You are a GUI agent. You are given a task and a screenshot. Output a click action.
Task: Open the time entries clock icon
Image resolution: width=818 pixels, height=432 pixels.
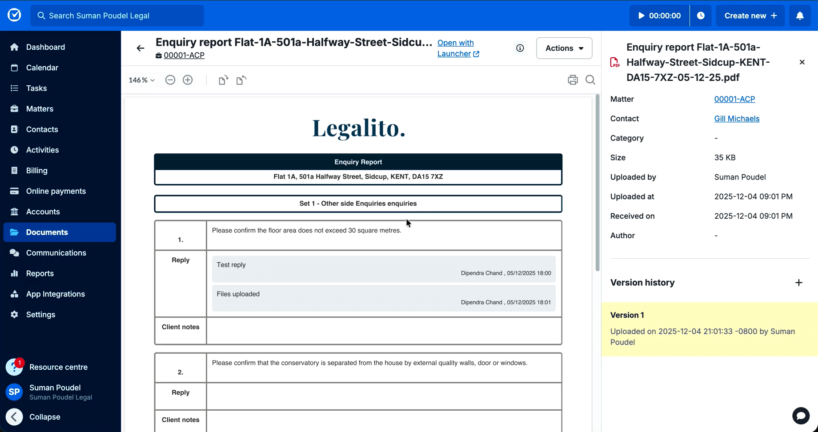(701, 16)
